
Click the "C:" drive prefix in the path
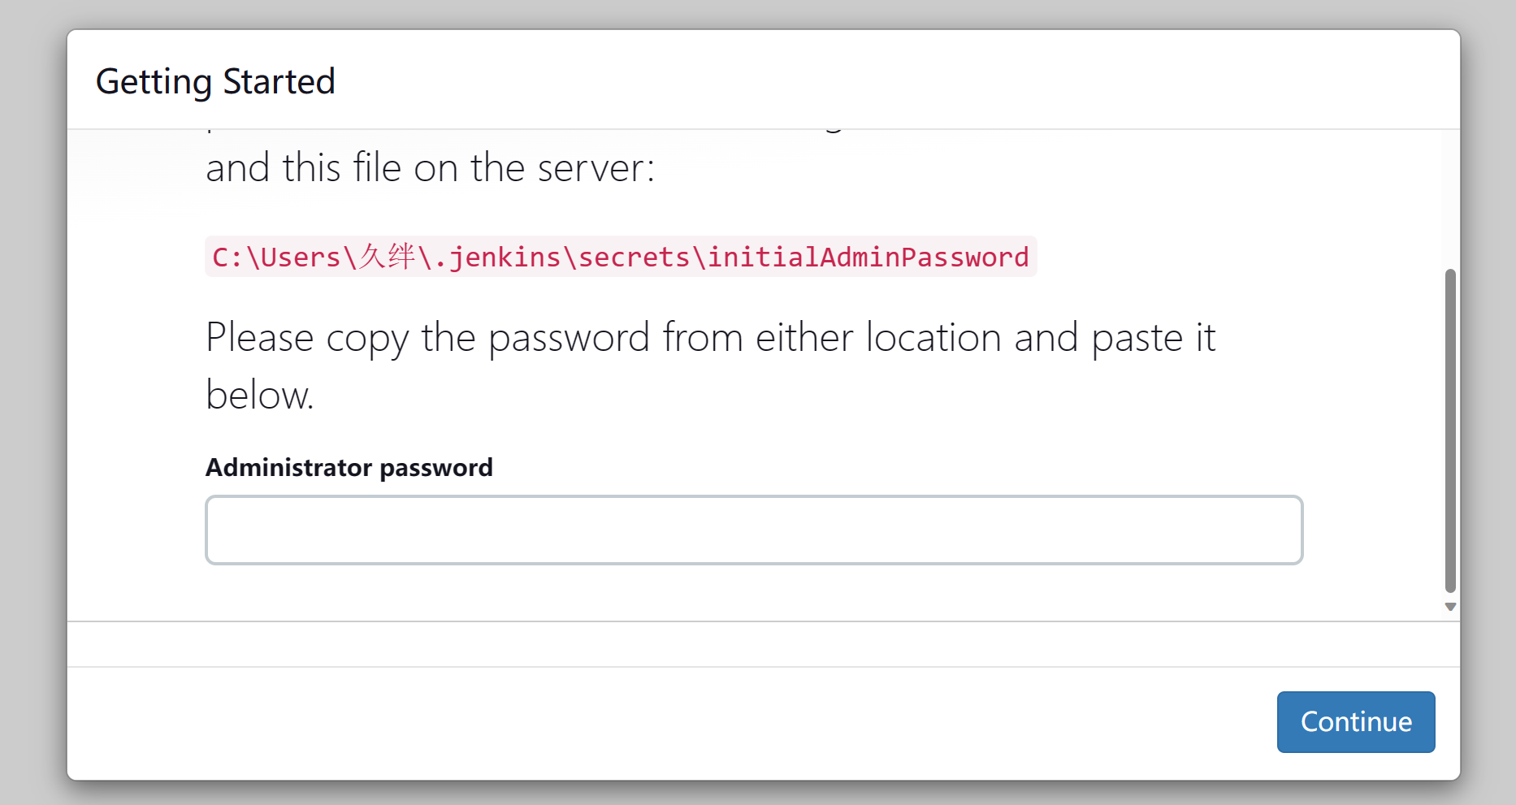coord(227,258)
